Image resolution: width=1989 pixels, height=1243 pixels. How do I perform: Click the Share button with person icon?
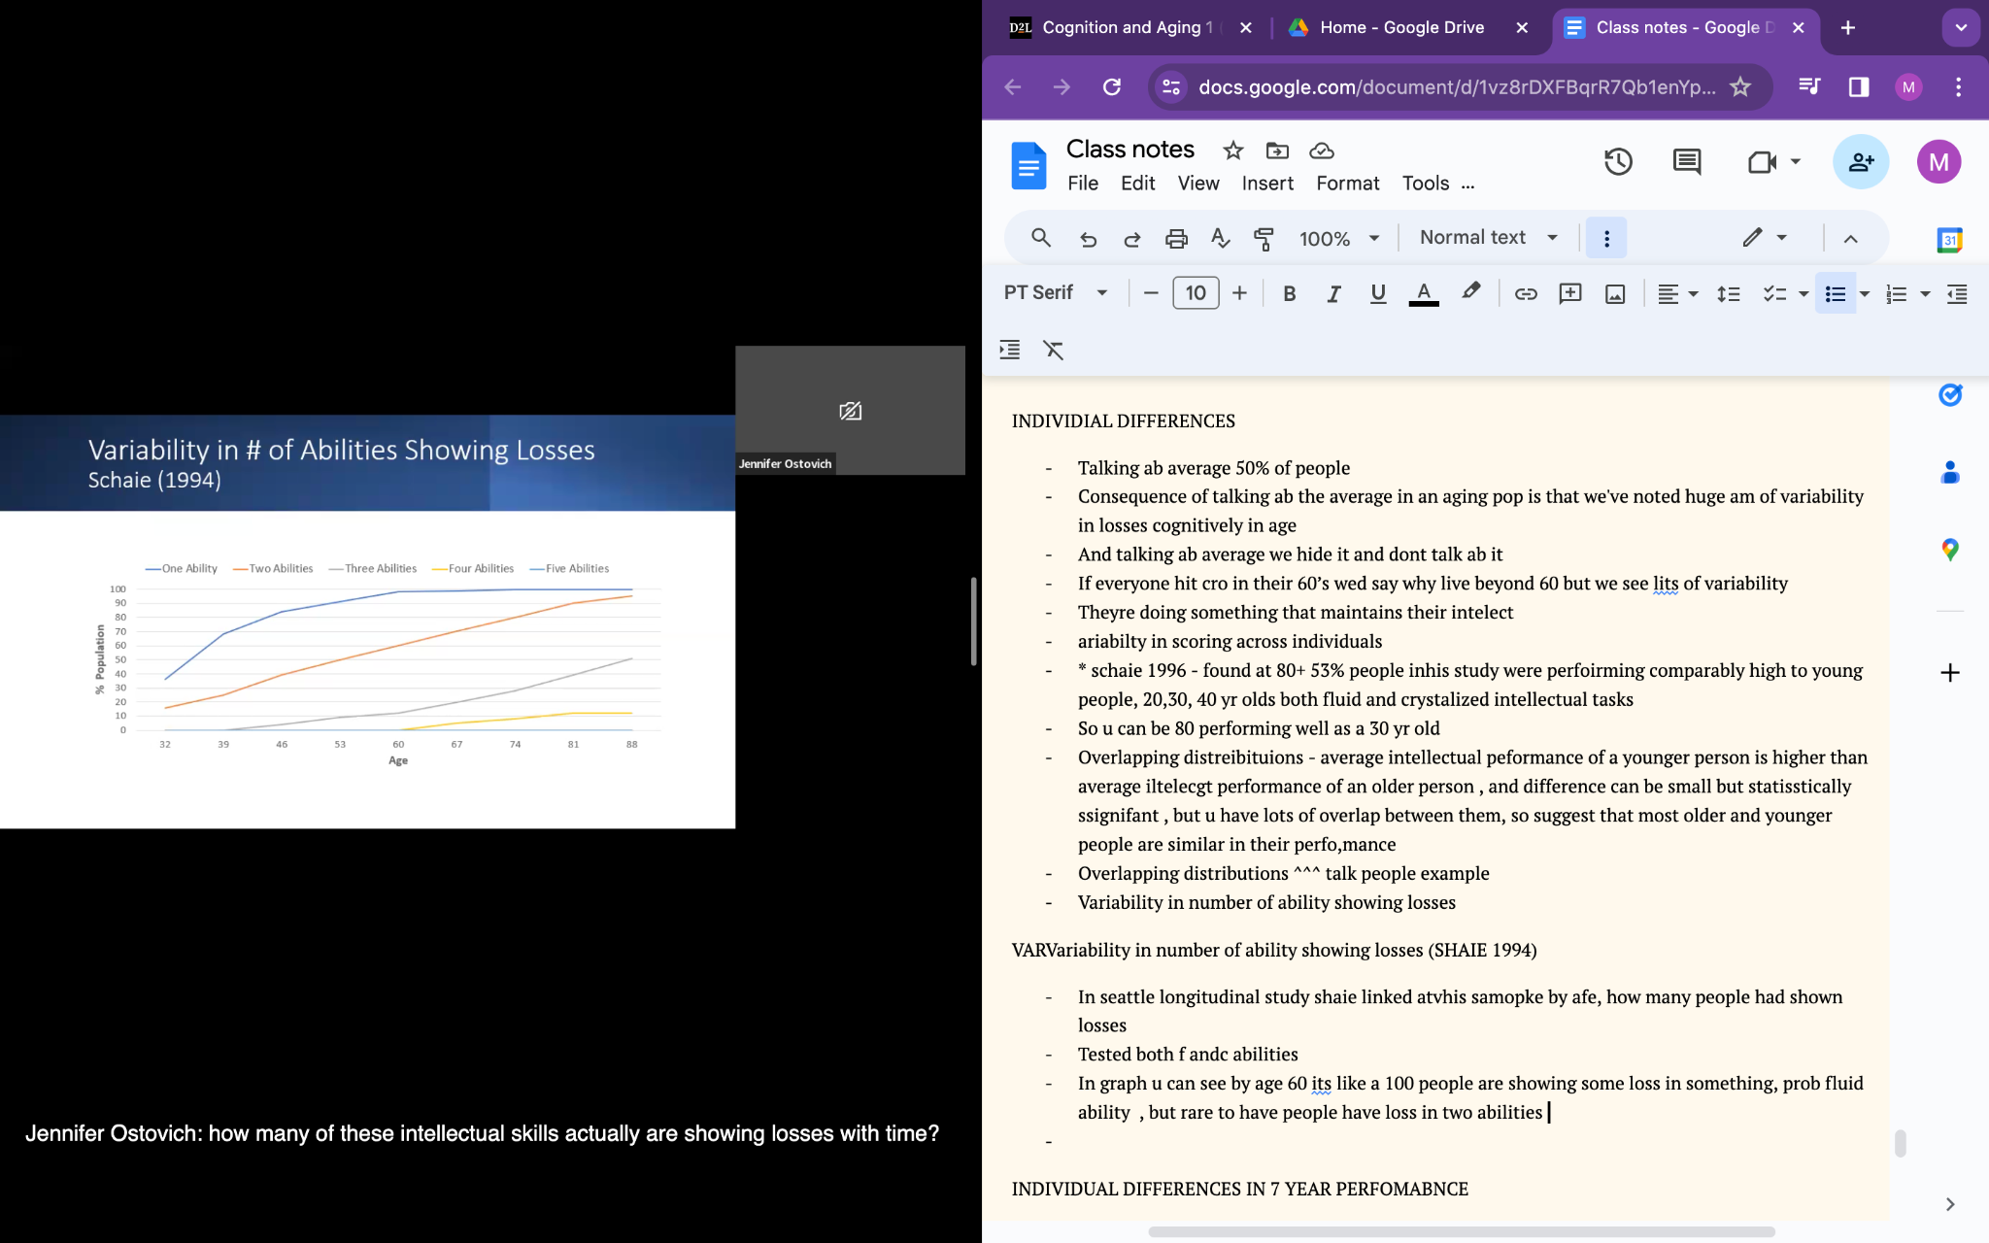(x=1860, y=162)
